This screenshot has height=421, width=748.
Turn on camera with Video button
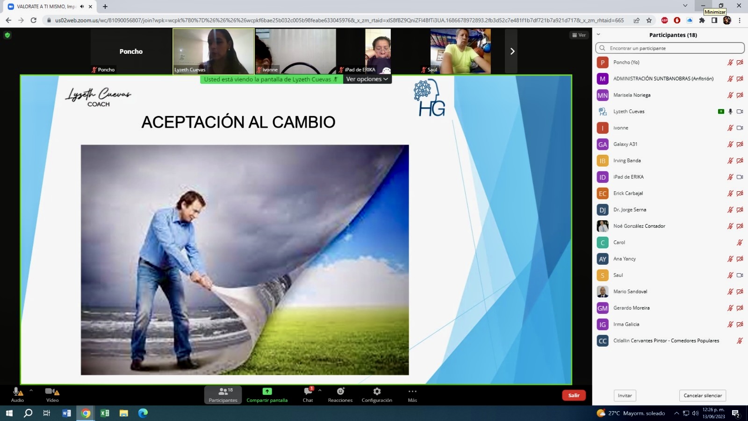point(52,394)
